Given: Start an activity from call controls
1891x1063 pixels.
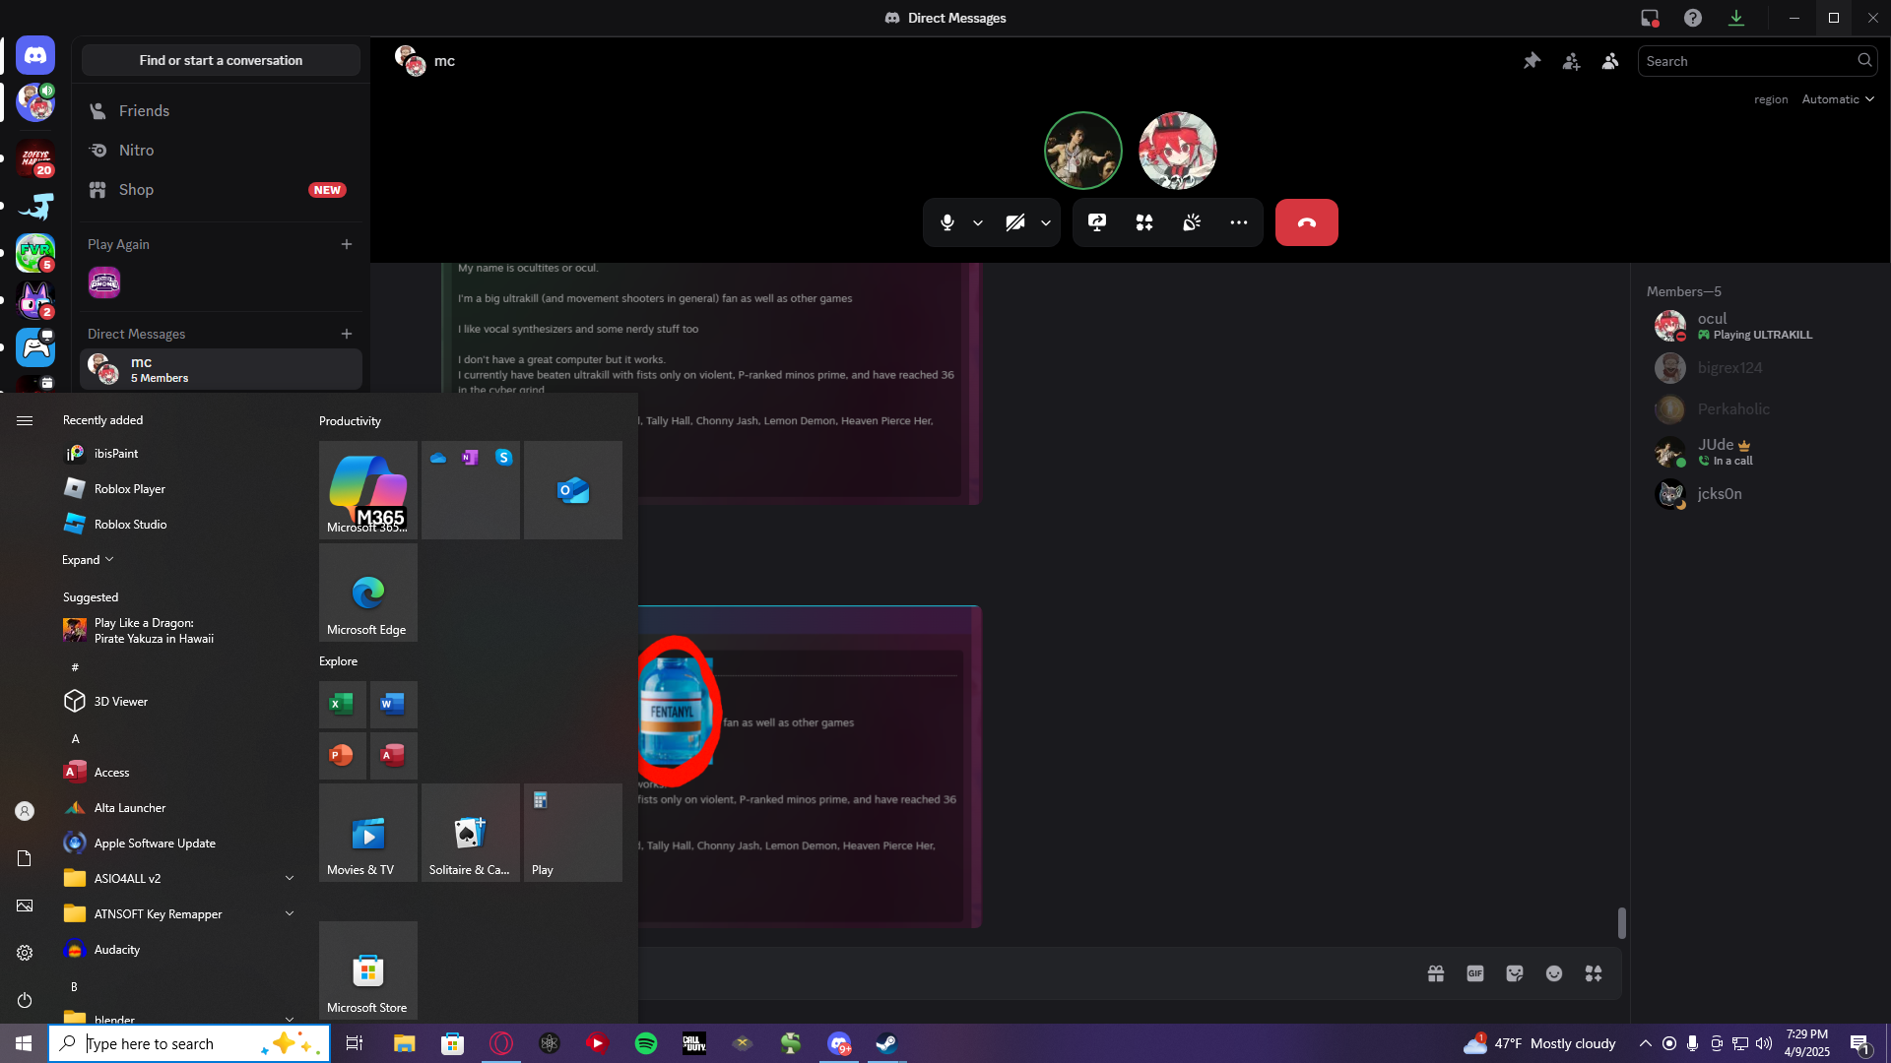Looking at the screenshot, I should 1143,222.
